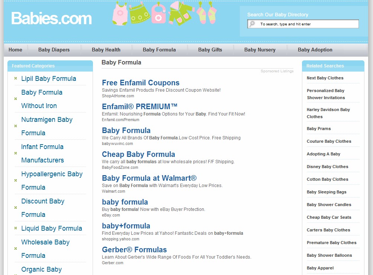Viewport: 373px width, 275px height.
Task: Search for Disney Baby Clothes
Action: (328, 167)
